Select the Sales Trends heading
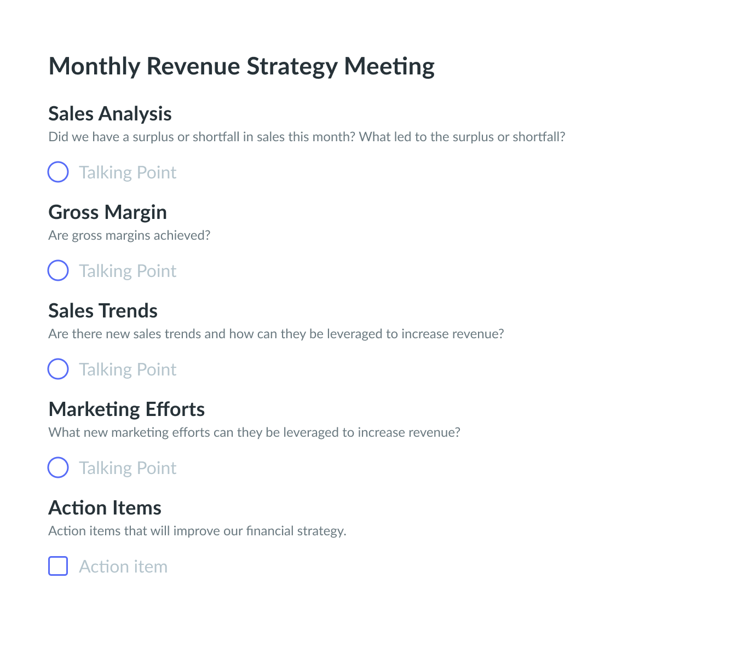 point(103,311)
